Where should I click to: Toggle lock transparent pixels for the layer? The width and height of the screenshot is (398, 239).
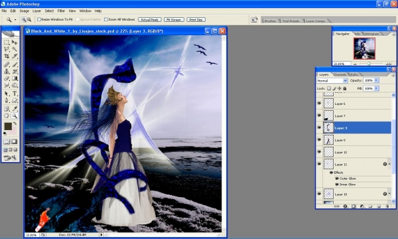click(x=329, y=88)
